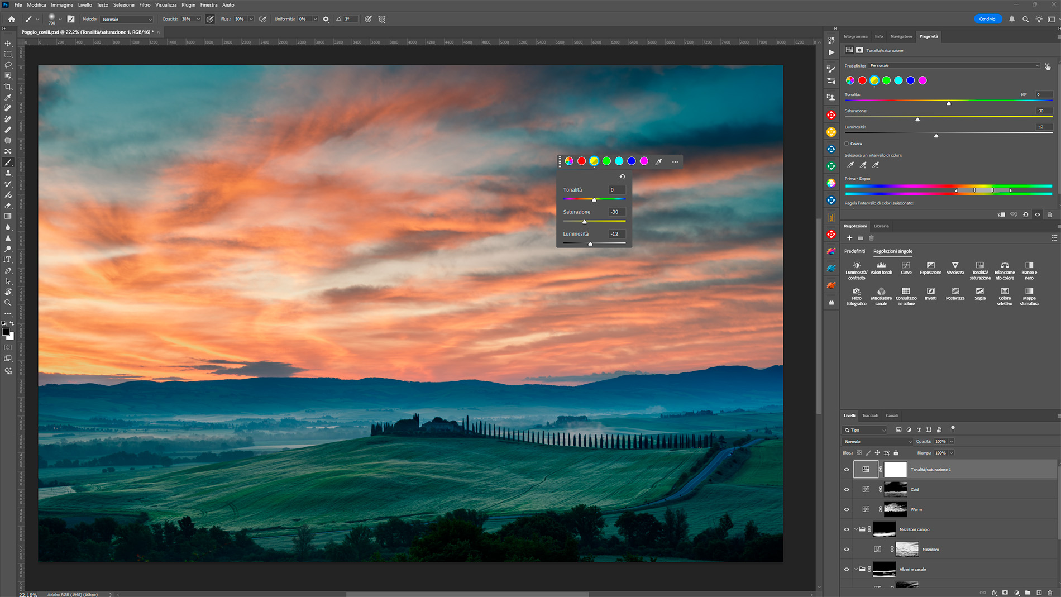The image size is (1061, 597).
Task: Click the Home icon in options bar
Action: pyautogui.click(x=11, y=19)
